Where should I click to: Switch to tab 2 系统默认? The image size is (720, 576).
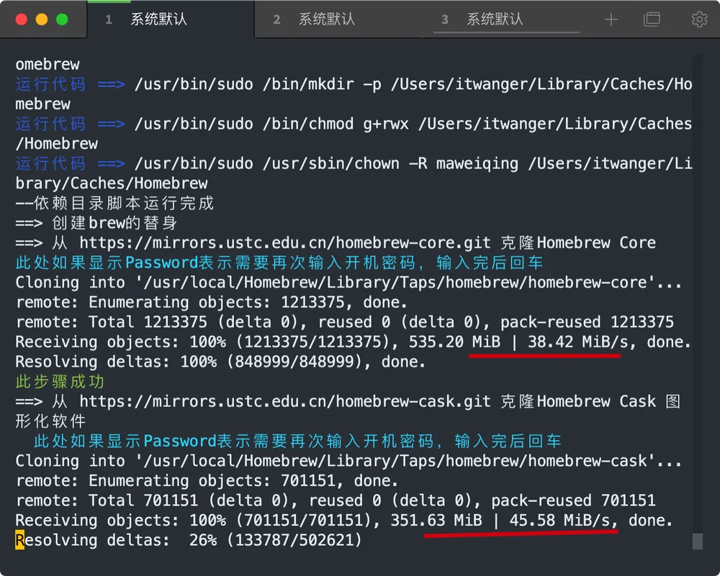pos(314,19)
